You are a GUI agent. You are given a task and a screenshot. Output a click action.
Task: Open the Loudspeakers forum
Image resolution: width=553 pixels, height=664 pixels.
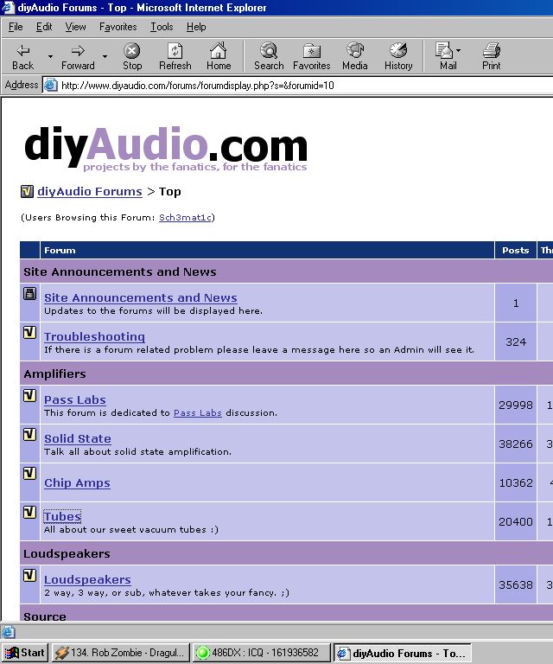click(87, 579)
